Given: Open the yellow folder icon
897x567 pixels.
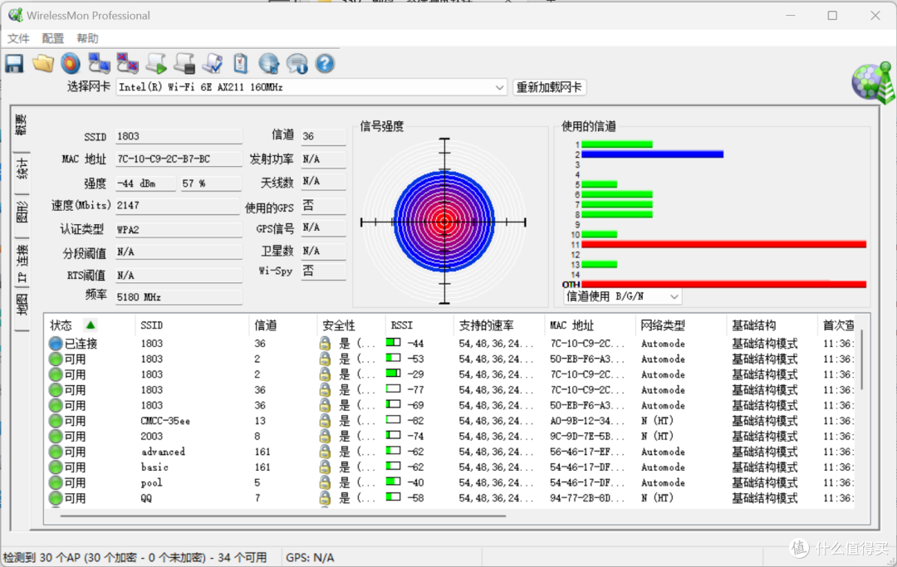Looking at the screenshot, I should [43, 63].
